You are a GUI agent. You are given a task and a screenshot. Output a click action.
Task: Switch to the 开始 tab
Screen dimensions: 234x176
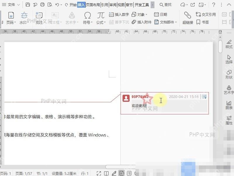coord(73,5)
